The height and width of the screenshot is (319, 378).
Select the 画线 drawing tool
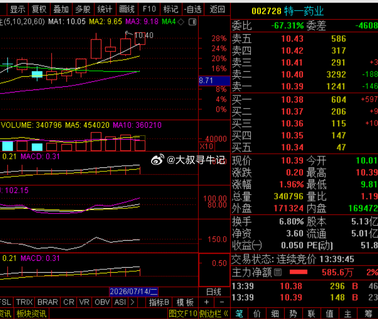(127, 10)
